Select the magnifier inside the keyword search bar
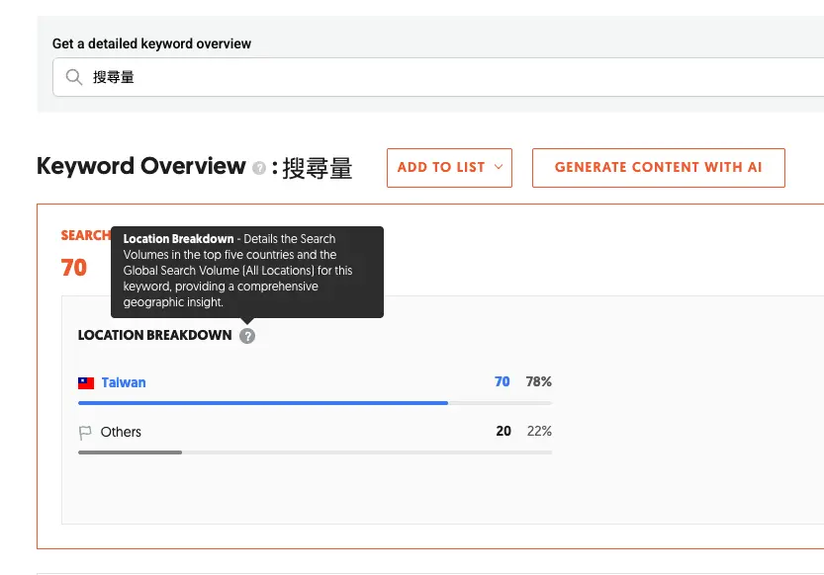The width and height of the screenshot is (824, 575). (x=74, y=76)
